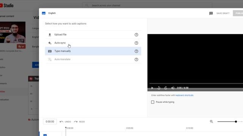Click the timeline zoom magnifier icon
The image size is (243, 136).
pyautogui.click(x=211, y=122)
